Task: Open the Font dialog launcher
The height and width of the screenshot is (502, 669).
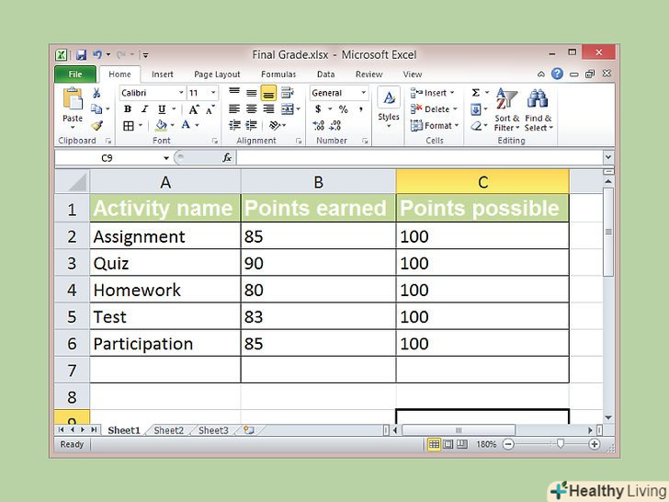Action: coord(215,141)
